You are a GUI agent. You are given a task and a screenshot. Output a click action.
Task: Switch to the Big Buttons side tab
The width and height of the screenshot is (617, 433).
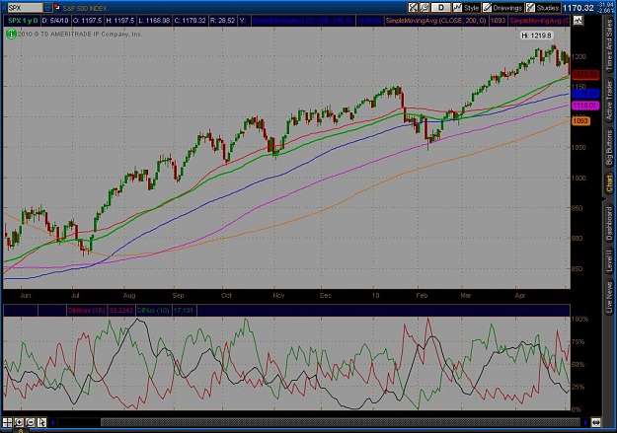pyautogui.click(x=609, y=147)
